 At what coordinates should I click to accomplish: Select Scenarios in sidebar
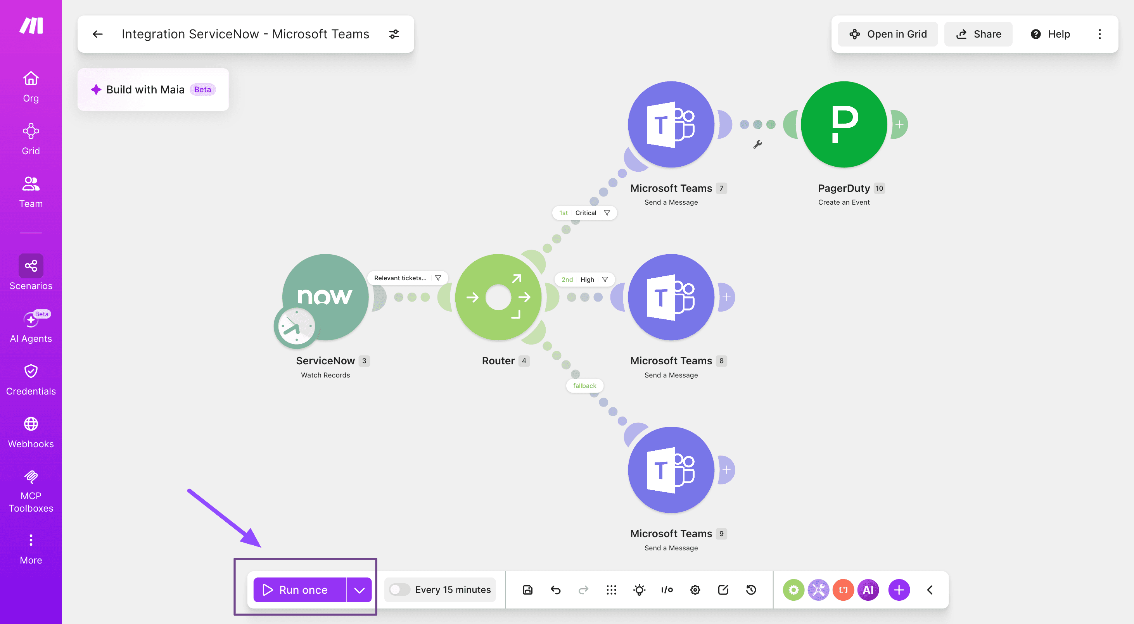31,272
